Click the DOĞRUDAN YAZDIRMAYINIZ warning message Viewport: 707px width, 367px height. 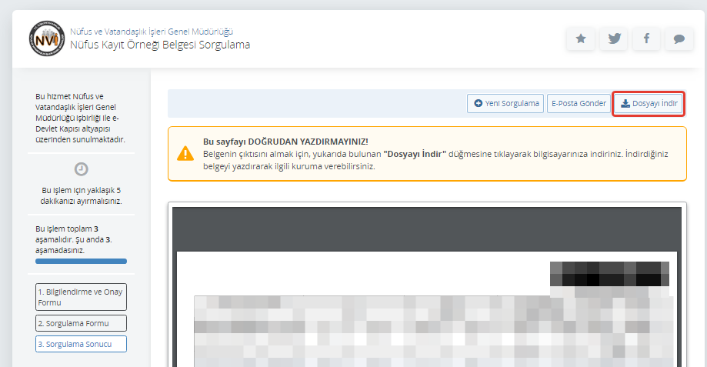point(285,142)
